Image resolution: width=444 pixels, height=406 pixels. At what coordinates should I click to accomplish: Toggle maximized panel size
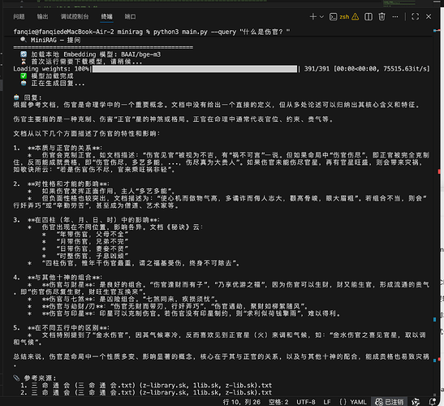415,17
